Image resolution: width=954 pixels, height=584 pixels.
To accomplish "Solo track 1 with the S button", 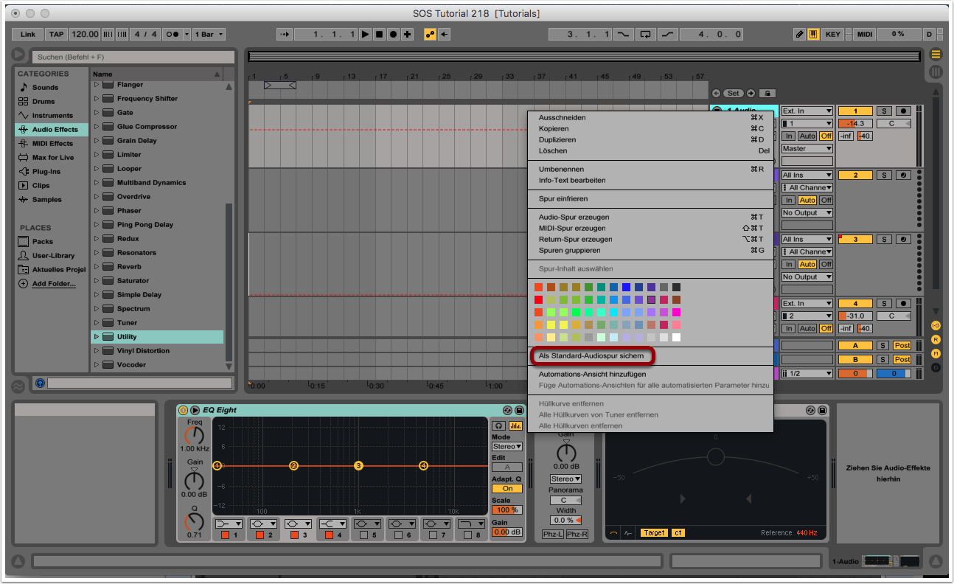I will click(x=883, y=111).
